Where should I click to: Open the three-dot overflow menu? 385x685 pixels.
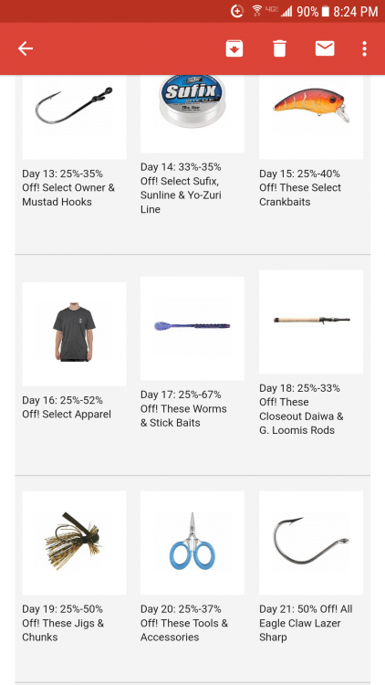click(365, 48)
